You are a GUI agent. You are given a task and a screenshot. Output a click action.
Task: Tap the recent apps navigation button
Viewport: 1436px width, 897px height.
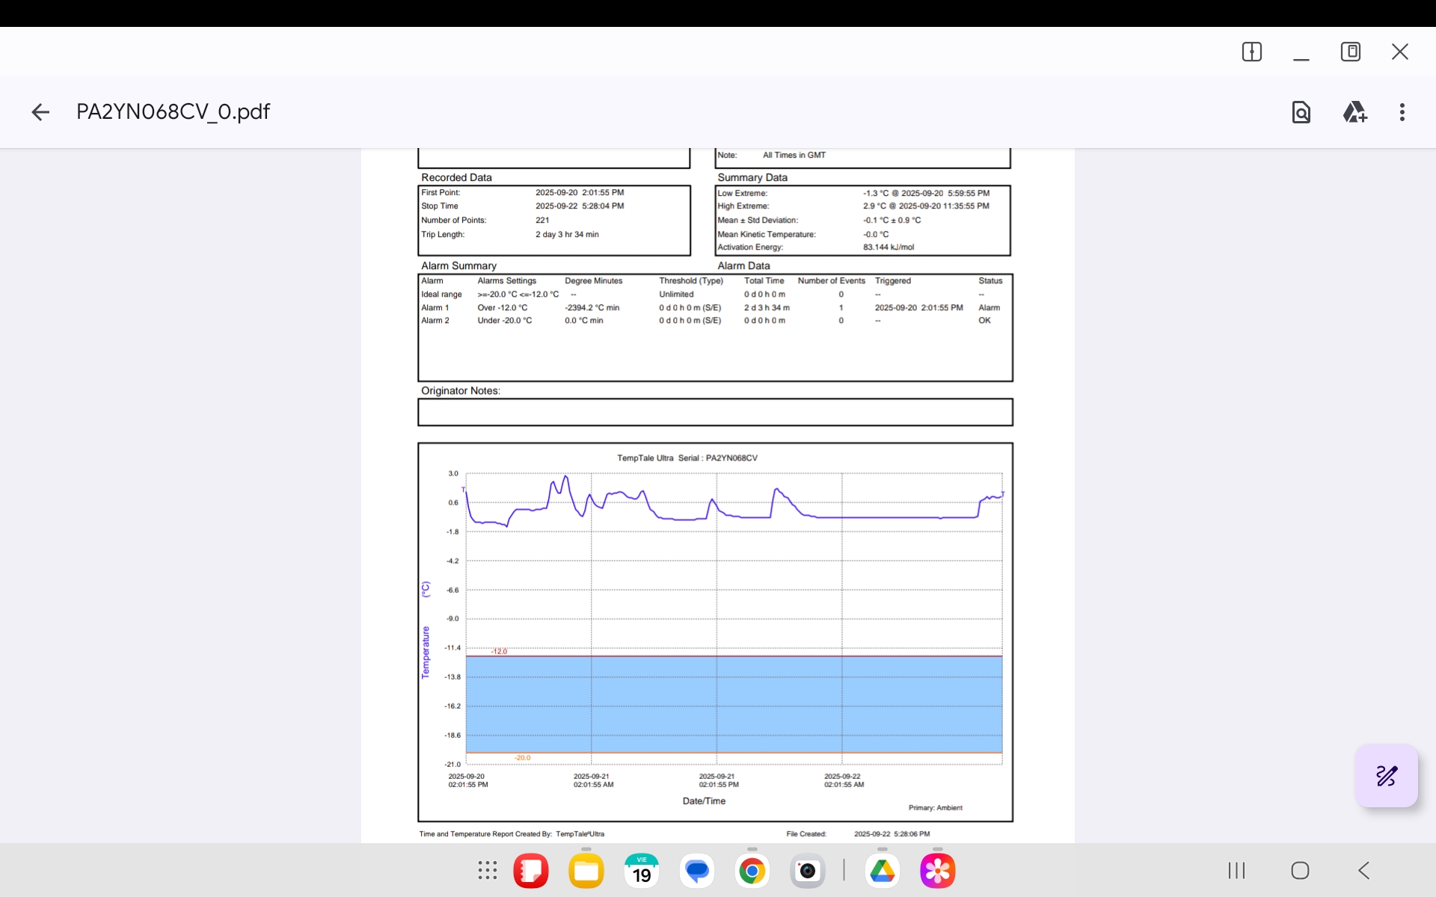[x=1237, y=870]
